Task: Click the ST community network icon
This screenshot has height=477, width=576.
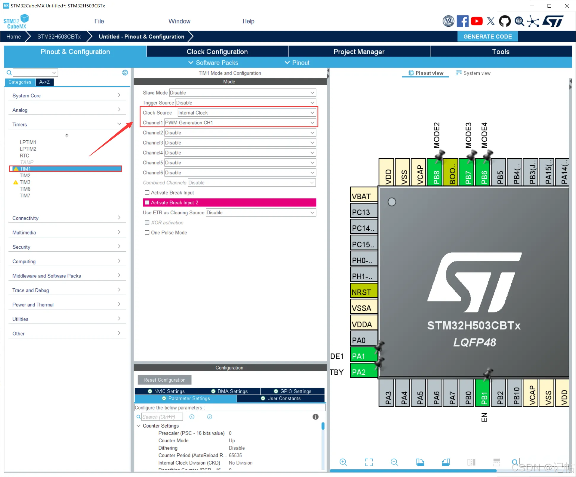Action: pyautogui.click(x=533, y=21)
